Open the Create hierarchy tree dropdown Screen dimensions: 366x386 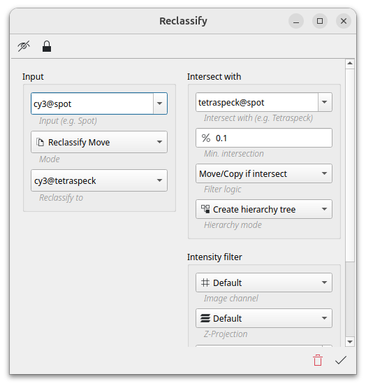coord(264,209)
